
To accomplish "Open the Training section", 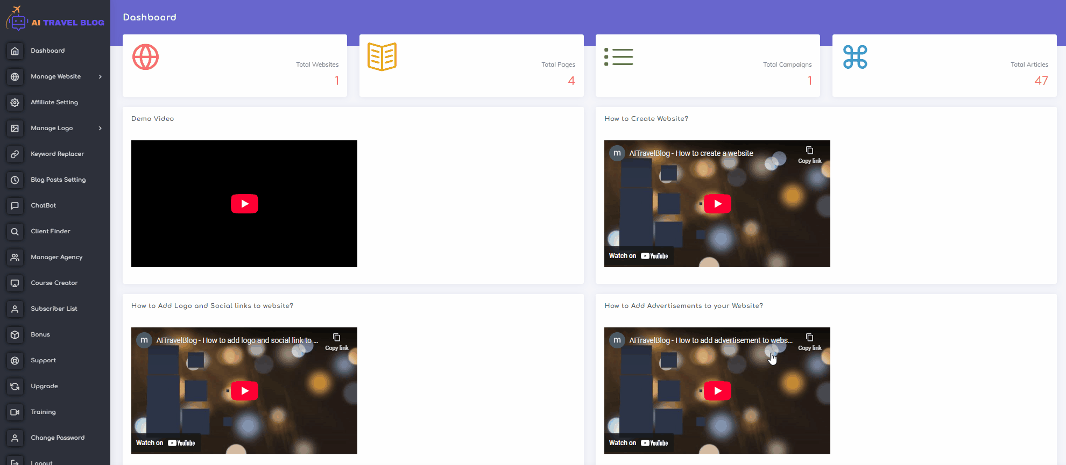I will click(x=43, y=412).
